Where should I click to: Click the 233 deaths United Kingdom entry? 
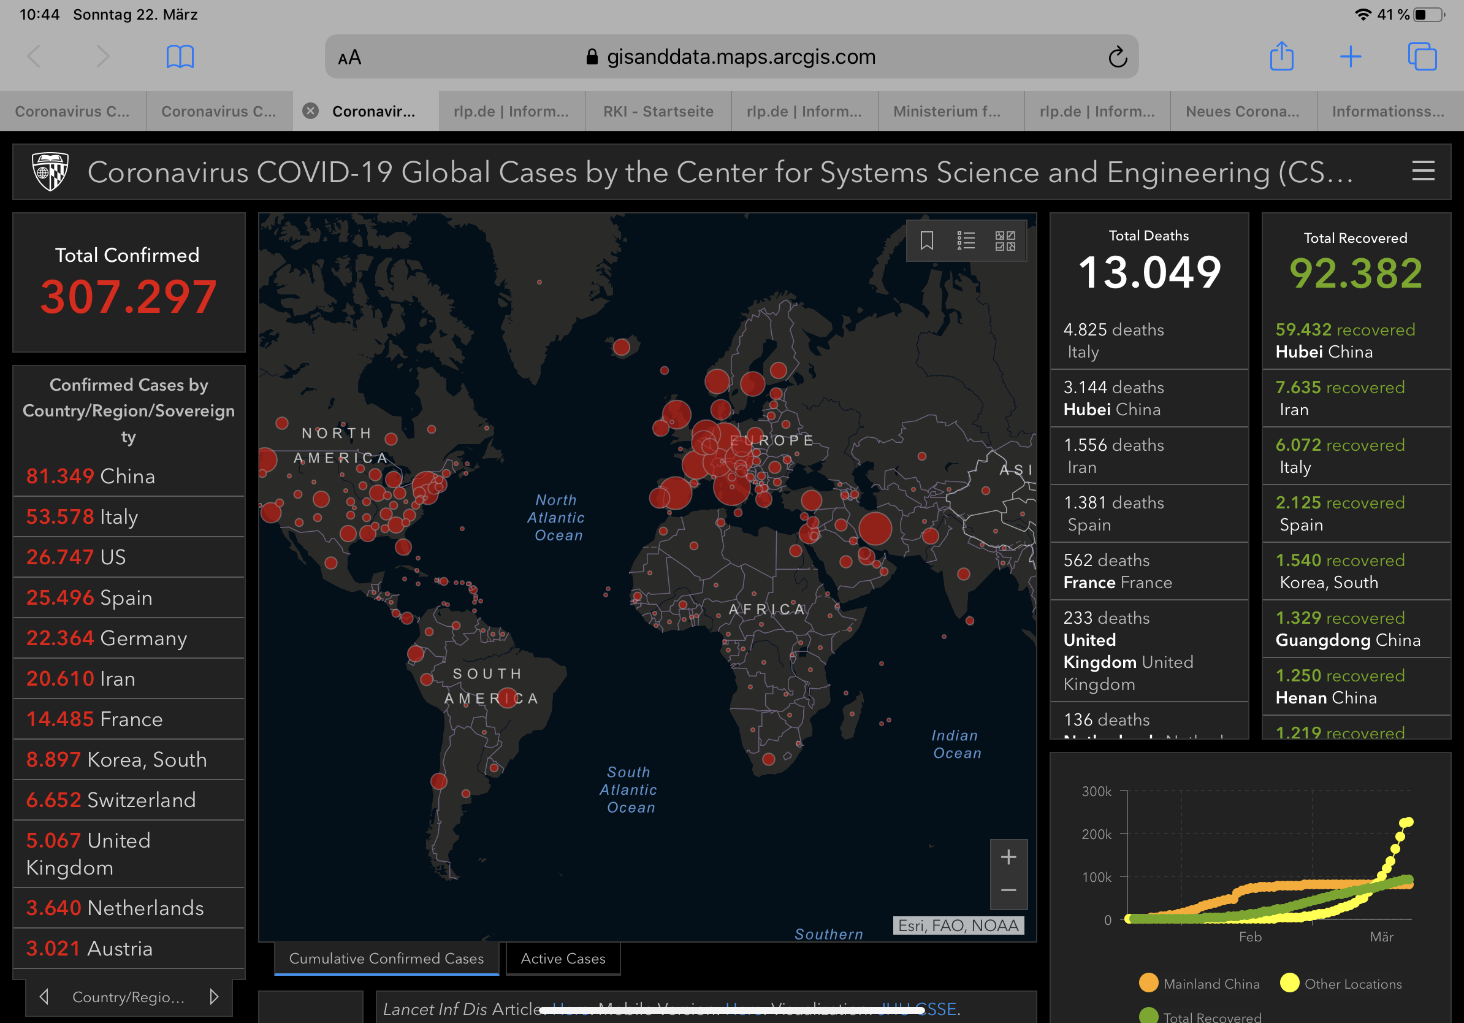1149,651
